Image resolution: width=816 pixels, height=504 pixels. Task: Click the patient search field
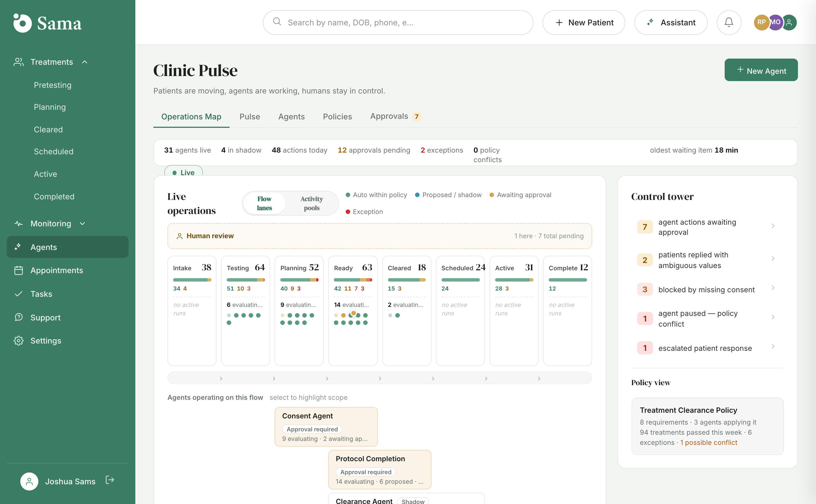pos(398,22)
